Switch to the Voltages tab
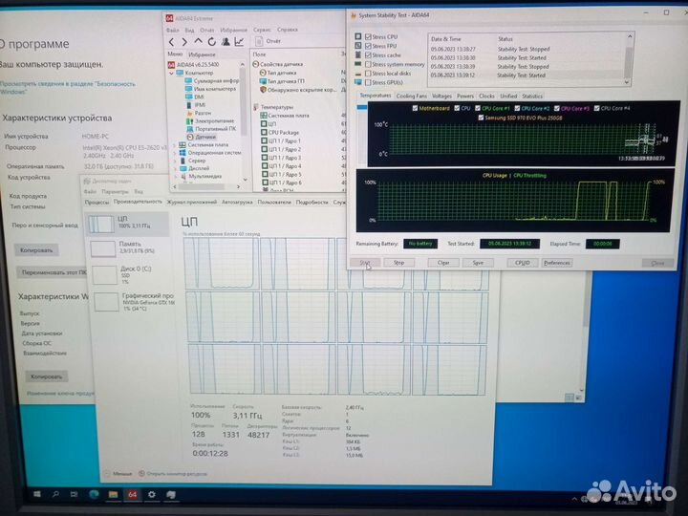This screenshot has width=688, height=516. pyautogui.click(x=441, y=96)
